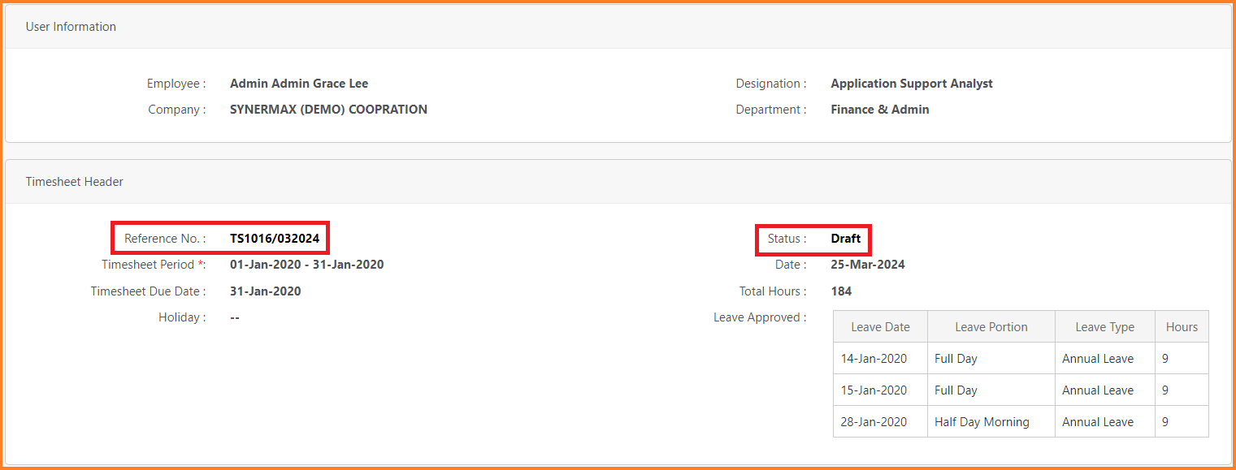Image resolution: width=1236 pixels, height=470 pixels.
Task: Click the date value 25-Mar-2024
Action: [x=868, y=265]
